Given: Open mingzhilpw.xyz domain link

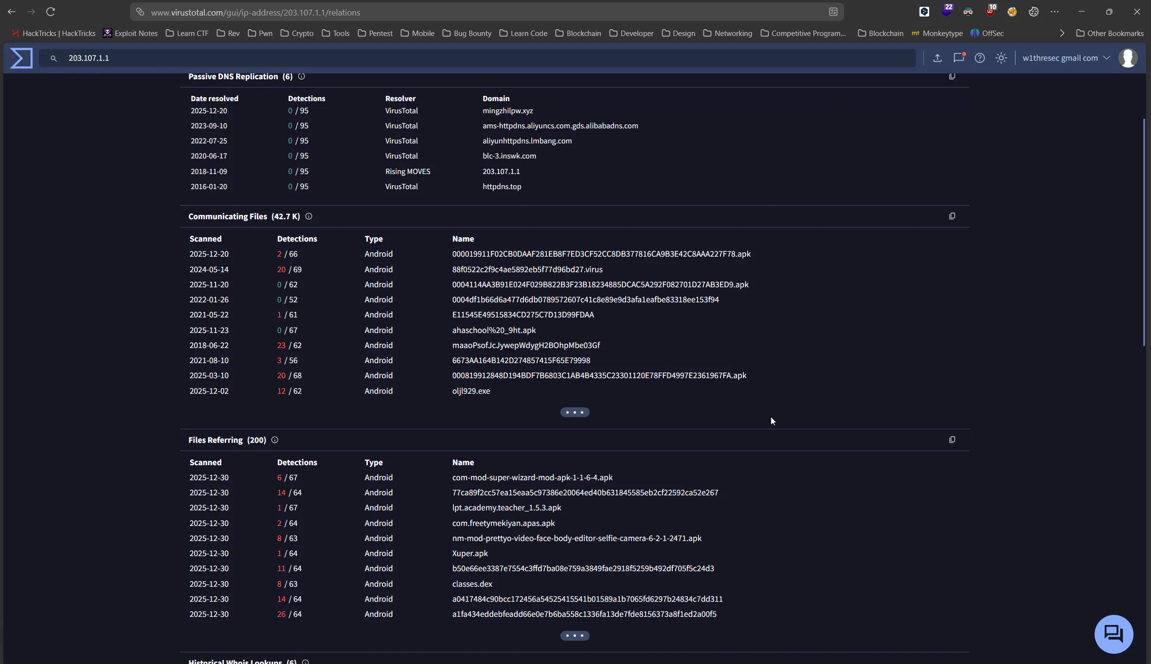Looking at the screenshot, I should tap(507, 111).
